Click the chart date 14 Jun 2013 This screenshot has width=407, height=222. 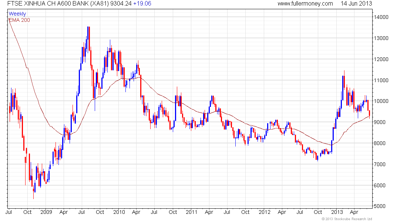tap(356, 4)
